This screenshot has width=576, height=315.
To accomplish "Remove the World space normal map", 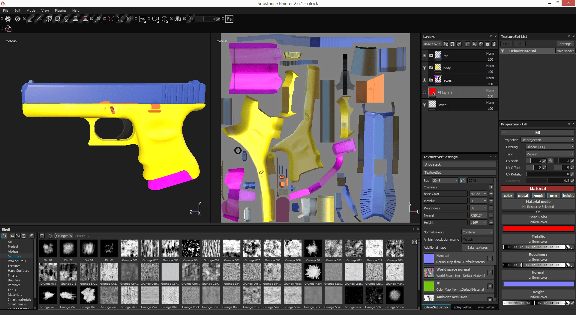I will (490, 272).
